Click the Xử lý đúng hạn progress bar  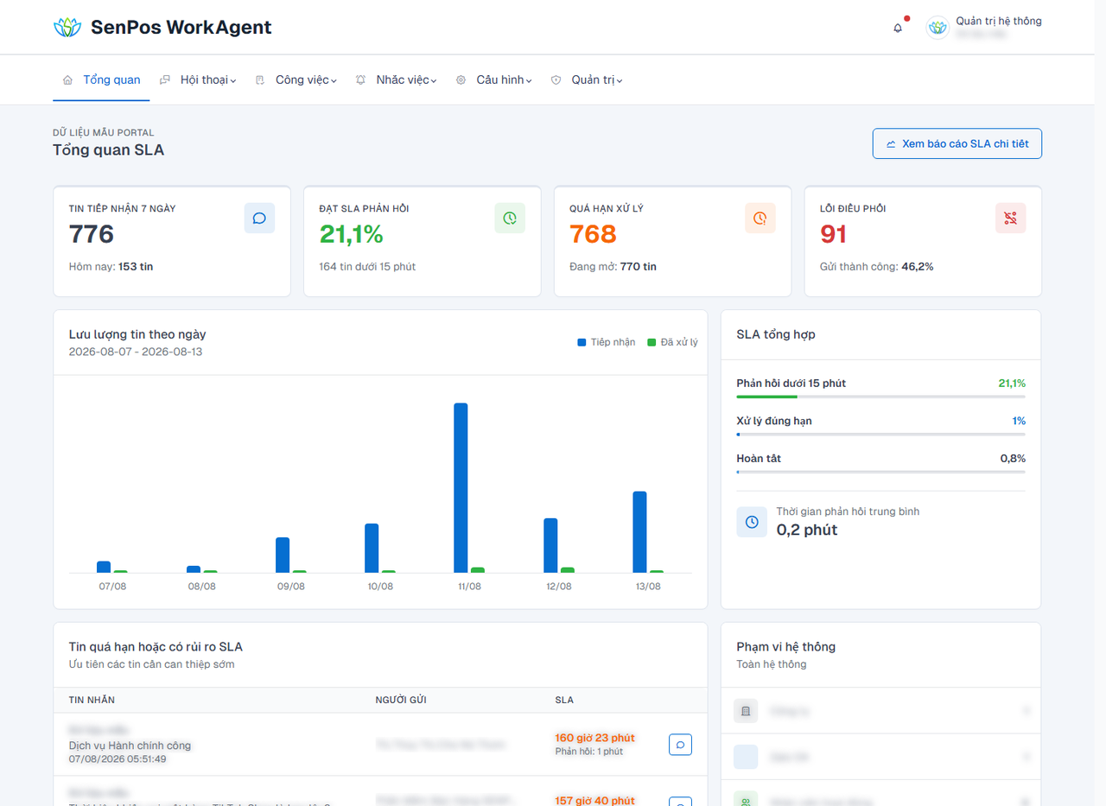point(880,435)
